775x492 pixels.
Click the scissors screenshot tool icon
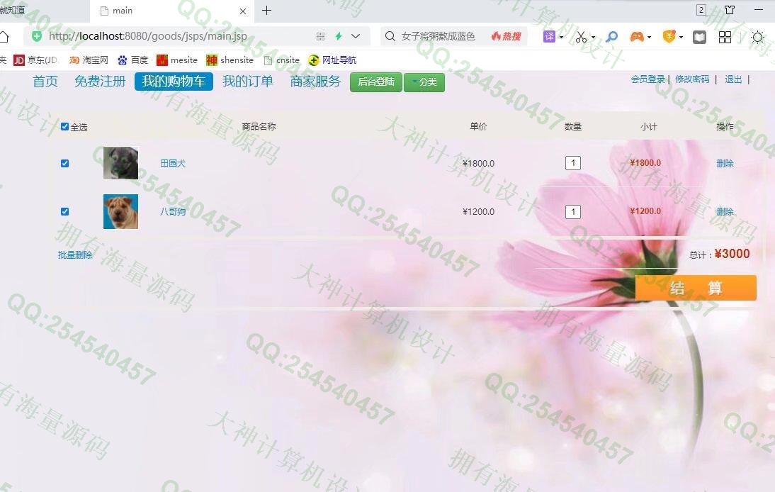(581, 37)
